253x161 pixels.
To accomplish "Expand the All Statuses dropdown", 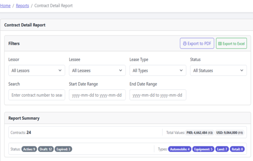I will [218, 70].
